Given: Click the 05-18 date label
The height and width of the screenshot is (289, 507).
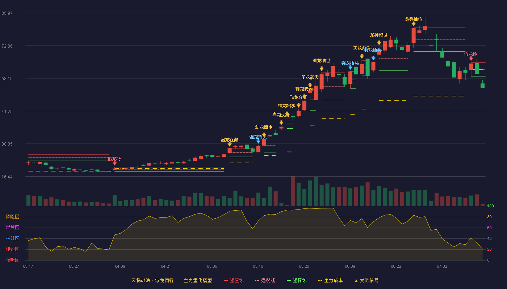Looking at the screenshot, I should 258,266.
